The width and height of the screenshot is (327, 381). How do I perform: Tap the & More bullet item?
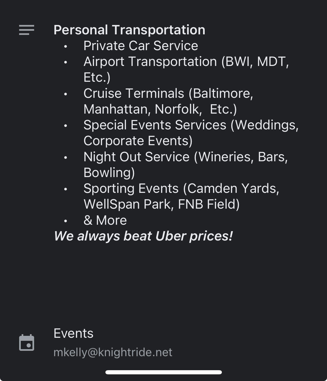tap(105, 220)
